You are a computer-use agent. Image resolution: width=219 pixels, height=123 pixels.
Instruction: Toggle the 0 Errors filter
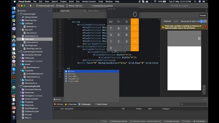(x=59, y=104)
